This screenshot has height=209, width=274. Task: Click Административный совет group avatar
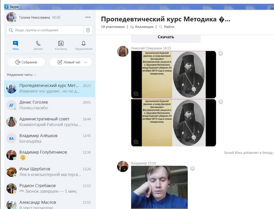11,122
